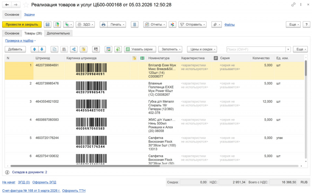Viewport: 312px width, 193px height.
Task: Click the save (floppy disk) icon
Action: 48,25
